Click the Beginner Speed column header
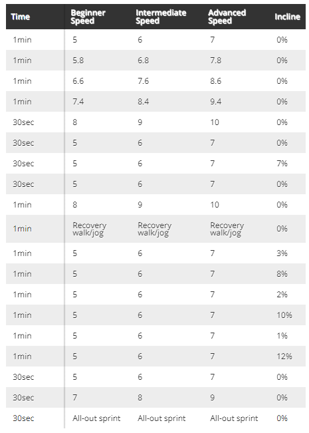Screen dimensions: 309x433 (x=88, y=17)
